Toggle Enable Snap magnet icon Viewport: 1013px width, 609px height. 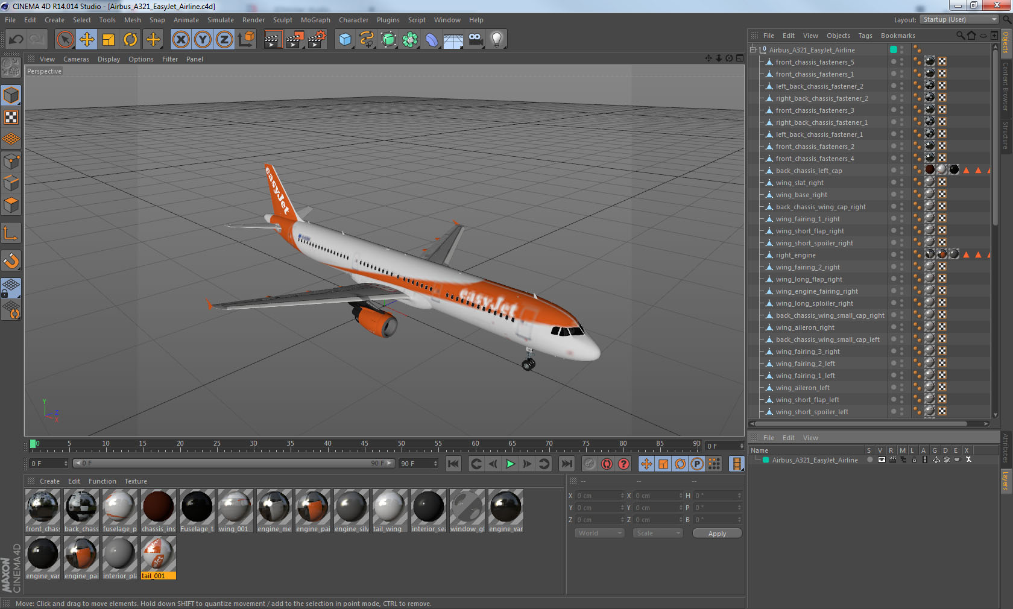(11, 260)
